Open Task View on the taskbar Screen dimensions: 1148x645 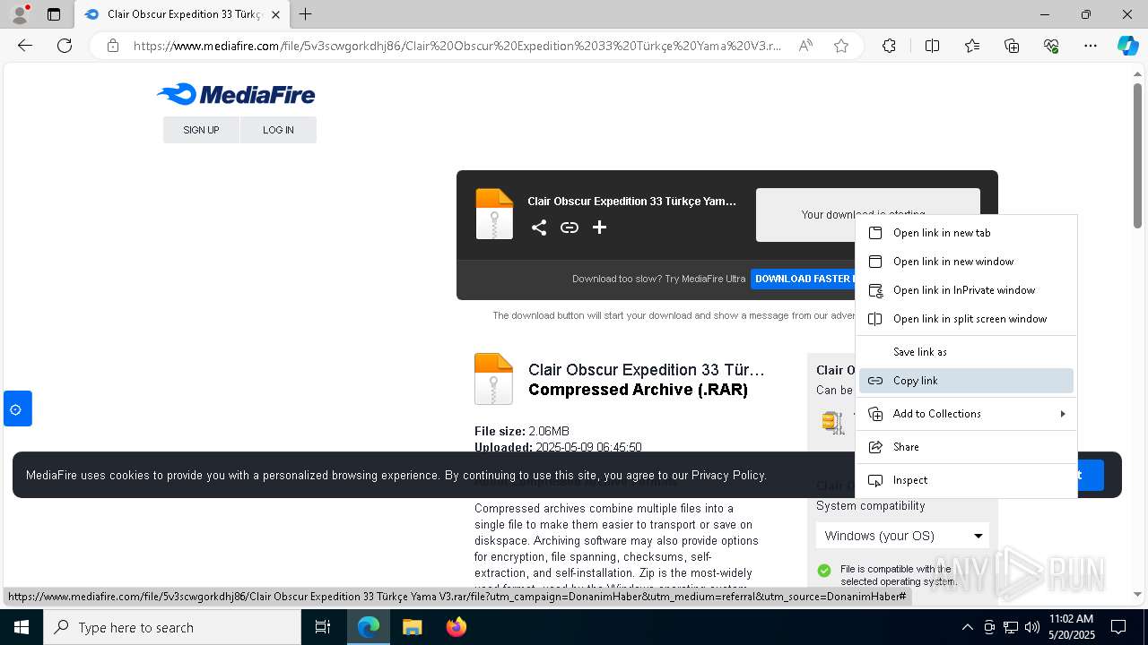(323, 627)
